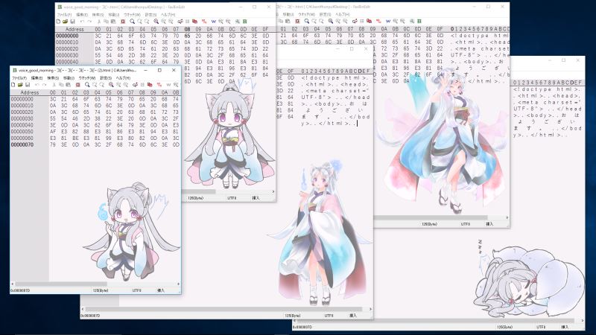Click Open folder icon in top-left window
This screenshot has width=596, height=335.
point(66,22)
